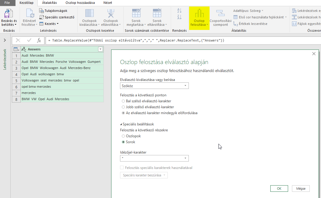Screen dimensions: 321x198
Task: Click OK button in dialog
Action: 279,189
